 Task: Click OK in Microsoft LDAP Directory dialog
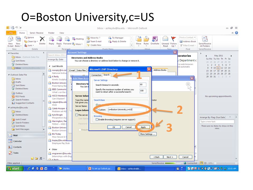pyautogui.click(x=114, y=127)
